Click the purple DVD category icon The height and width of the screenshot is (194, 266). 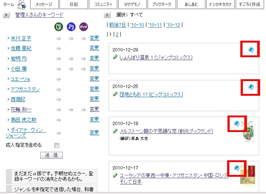83,27
